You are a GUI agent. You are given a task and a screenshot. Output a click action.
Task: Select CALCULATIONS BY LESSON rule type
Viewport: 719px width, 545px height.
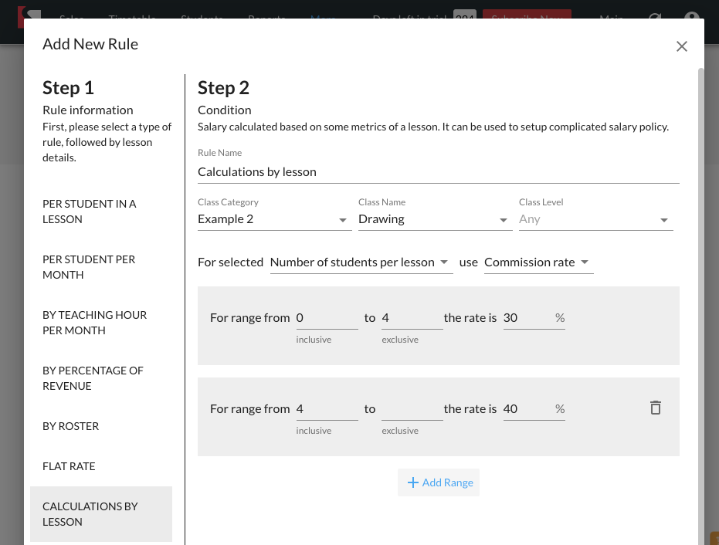[x=101, y=514]
